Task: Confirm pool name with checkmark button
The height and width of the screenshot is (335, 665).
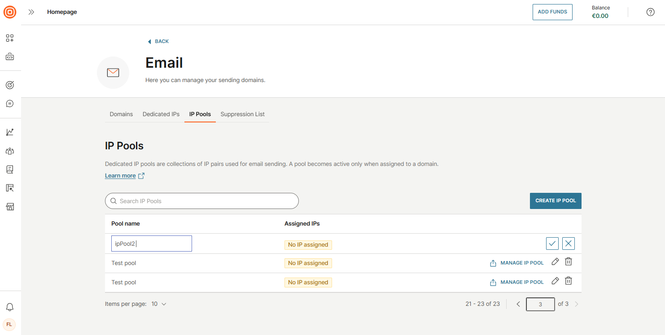Action: tap(552, 244)
